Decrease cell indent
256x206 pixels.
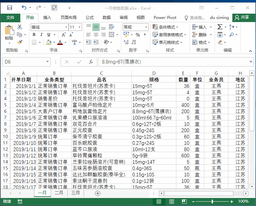[x=89, y=42]
